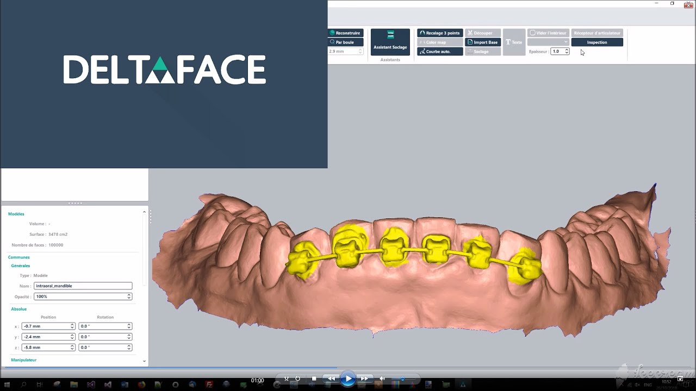Click the Absolue subsection header
696x391 pixels.
tap(19, 309)
